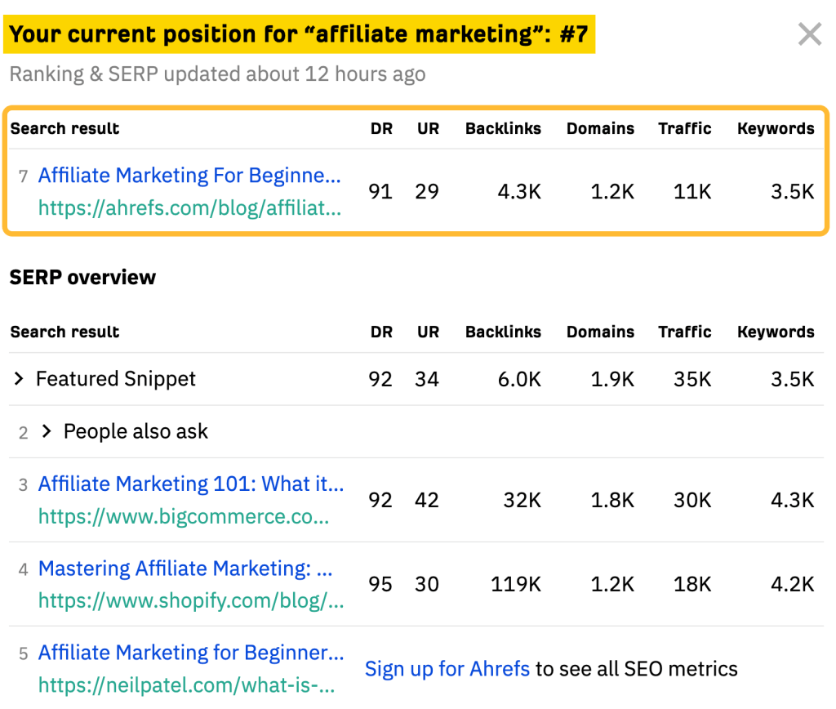Open the bigcommerce.com URL link
The height and width of the screenshot is (709, 836).
[184, 517]
